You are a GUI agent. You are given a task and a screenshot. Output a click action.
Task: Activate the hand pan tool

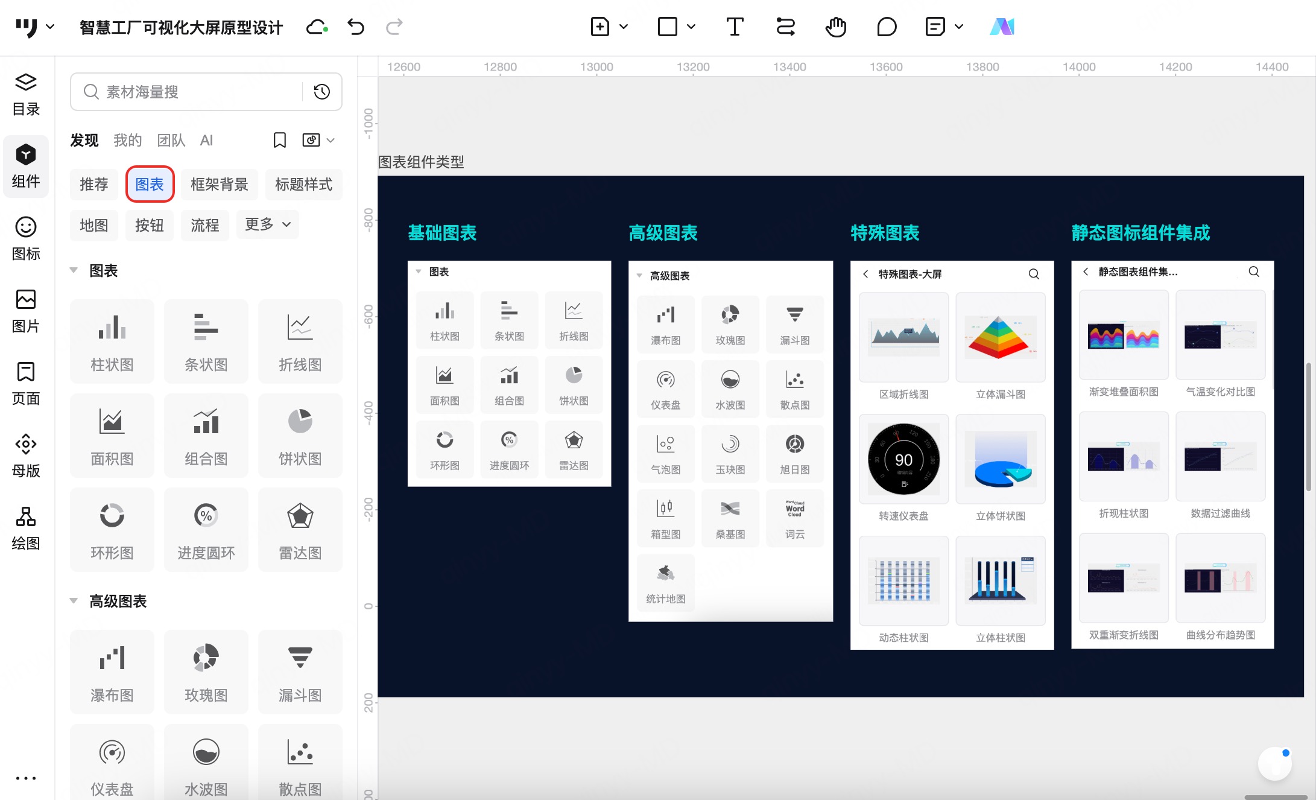tap(835, 27)
